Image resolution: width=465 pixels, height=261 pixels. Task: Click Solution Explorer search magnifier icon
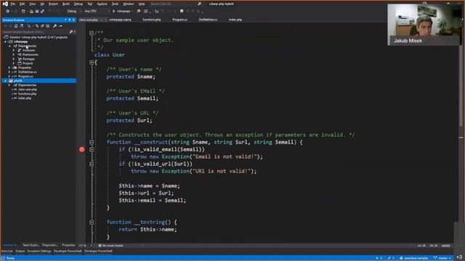pyautogui.click(x=71, y=32)
